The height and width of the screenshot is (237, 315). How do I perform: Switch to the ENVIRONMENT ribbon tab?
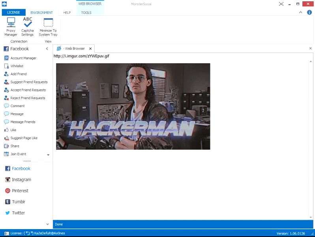[x=41, y=13]
